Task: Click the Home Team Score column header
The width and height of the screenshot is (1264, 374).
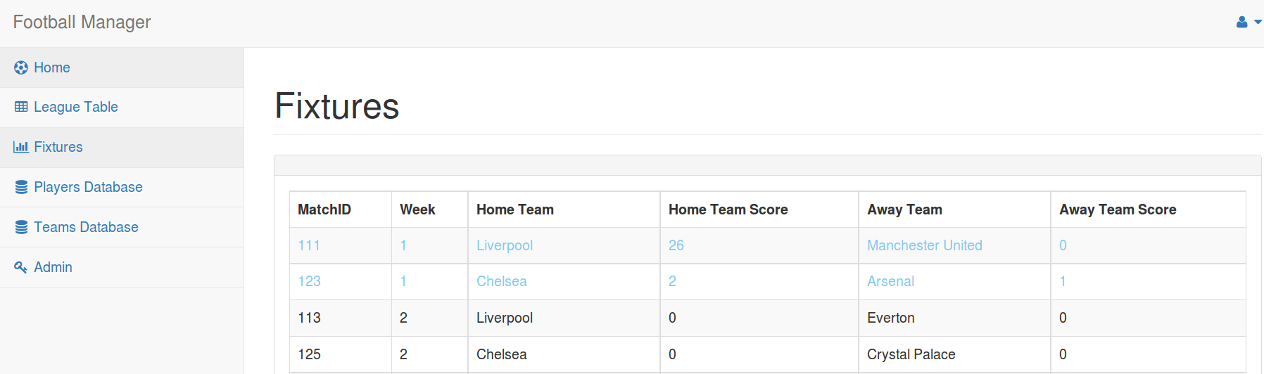Action: point(728,209)
